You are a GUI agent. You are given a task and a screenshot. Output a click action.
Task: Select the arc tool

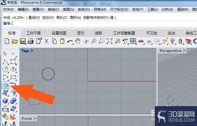(x=5, y=77)
